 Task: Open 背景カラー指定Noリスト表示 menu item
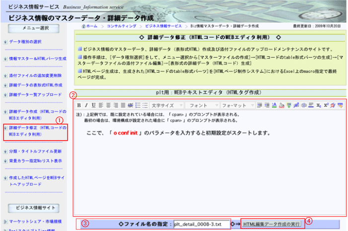click(35, 161)
